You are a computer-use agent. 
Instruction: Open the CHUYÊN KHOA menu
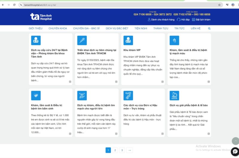(x=58, y=29)
